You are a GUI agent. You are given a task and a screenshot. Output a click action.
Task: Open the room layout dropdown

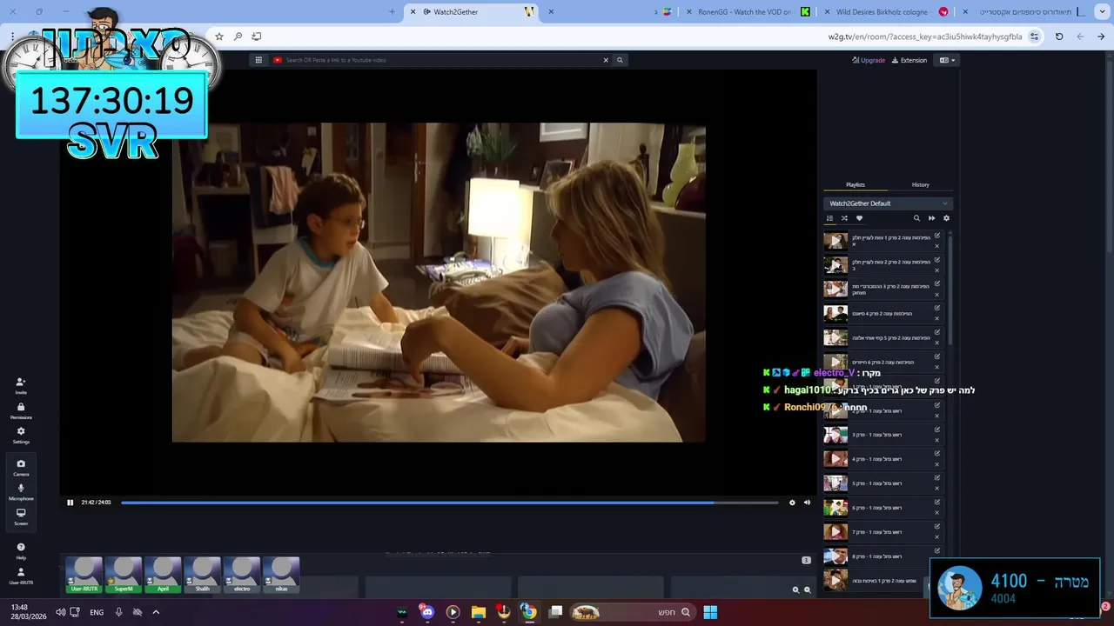(x=947, y=60)
